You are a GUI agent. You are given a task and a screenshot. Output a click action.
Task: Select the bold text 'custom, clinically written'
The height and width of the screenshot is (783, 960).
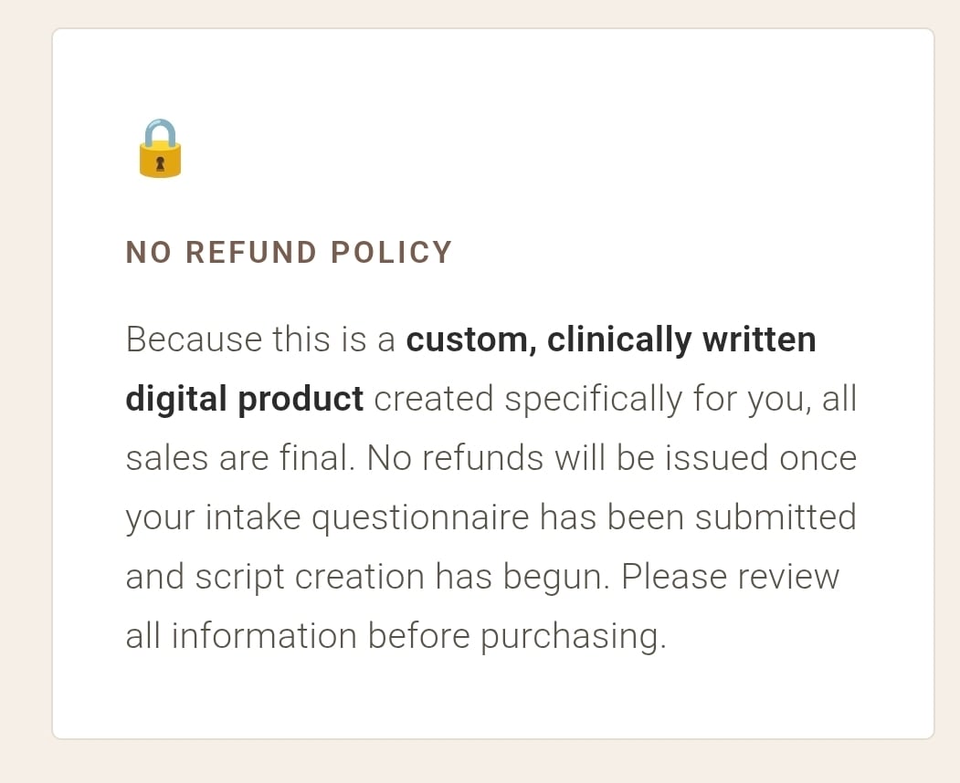pyautogui.click(x=610, y=339)
